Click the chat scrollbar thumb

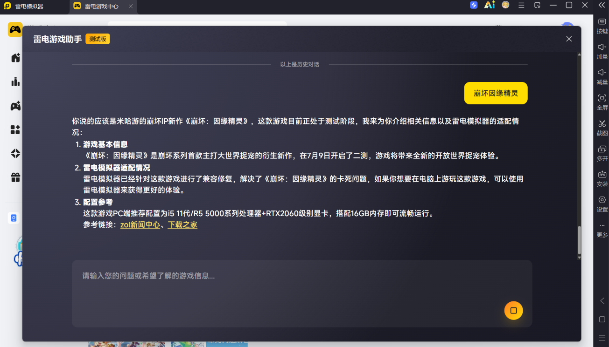[x=580, y=240]
